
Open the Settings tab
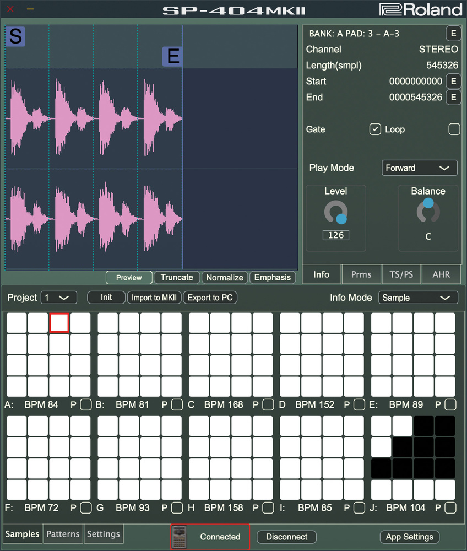[x=103, y=534]
